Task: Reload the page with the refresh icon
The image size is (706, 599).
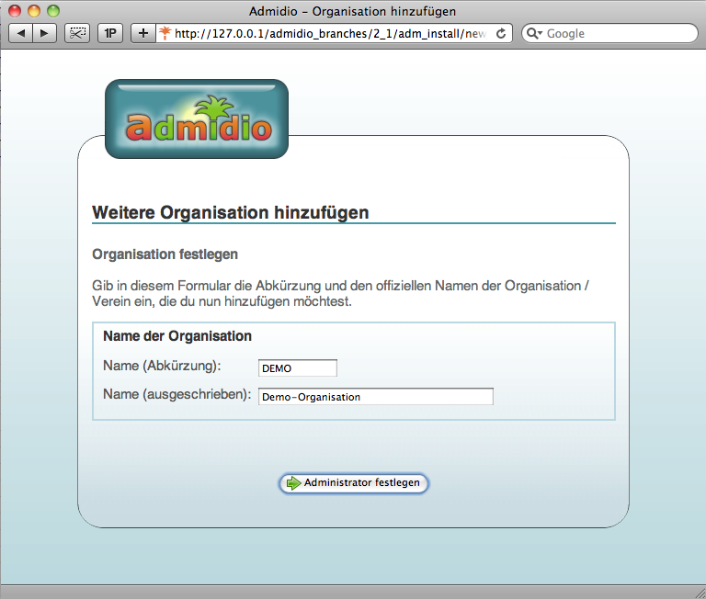Action: [501, 33]
